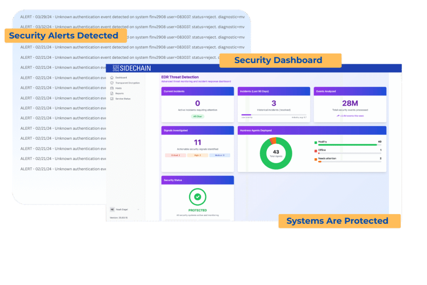This screenshot has width=427, height=285.
Task: Click the Huntress Agents Deployed card header
Action: point(312,130)
